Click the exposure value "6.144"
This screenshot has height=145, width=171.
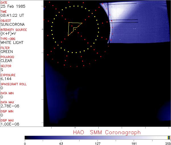(6, 79)
